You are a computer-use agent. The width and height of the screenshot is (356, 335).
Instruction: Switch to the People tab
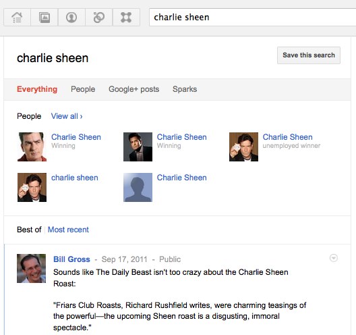pos(83,89)
